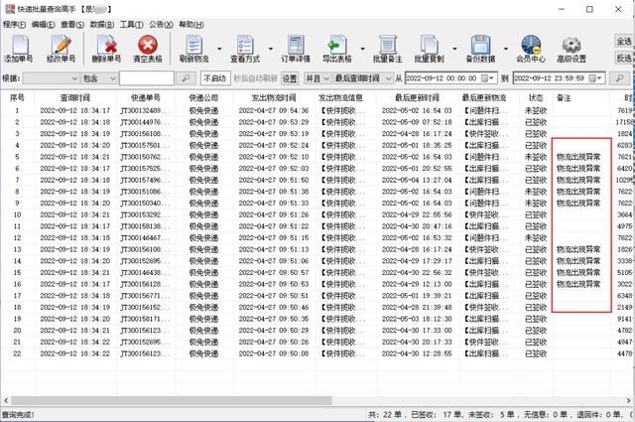Click last update time 2022-05-09 07:52:18
The width and height of the screenshot is (635, 422).
[417, 122]
